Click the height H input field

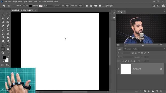coord(80,6)
